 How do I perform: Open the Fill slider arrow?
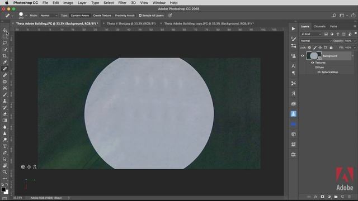pos(355,47)
